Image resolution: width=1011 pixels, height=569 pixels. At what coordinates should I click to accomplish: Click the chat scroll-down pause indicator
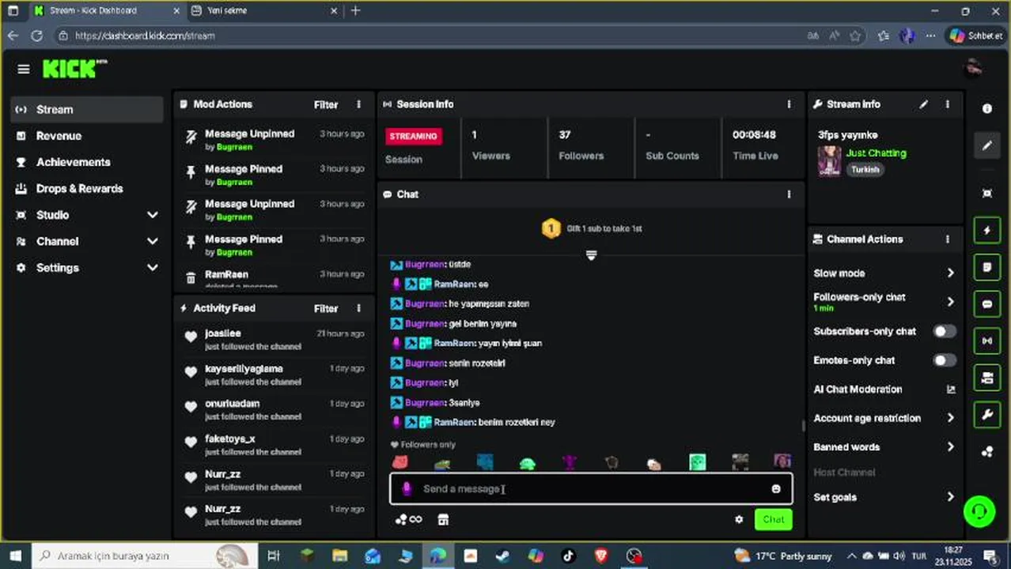tap(591, 255)
